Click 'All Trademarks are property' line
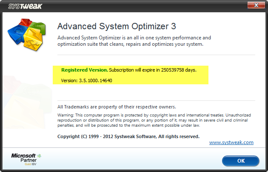Image resolution: width=268 pixels, height=172 pixels. click(x=117, y=107)
